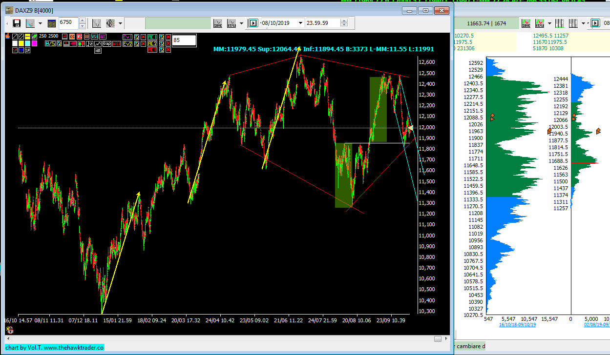Open the wave settings next to AC.2
Image resolution: width=610 pixels, height=355 pixels.
pyautogui.click(x=162, y=43)
